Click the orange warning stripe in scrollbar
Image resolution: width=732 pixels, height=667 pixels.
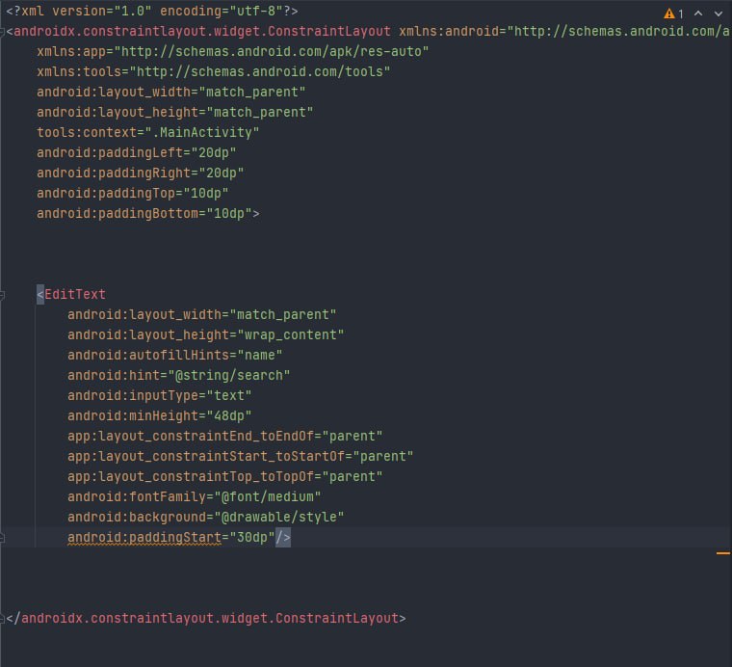pyautogui.click(x=722, y=553)
